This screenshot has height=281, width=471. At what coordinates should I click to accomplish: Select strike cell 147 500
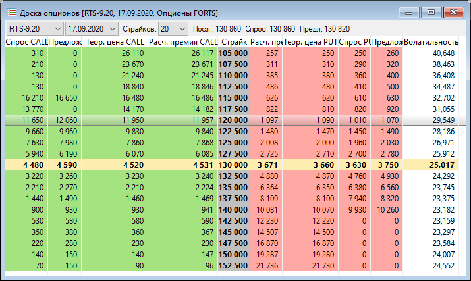pos(234,243)
